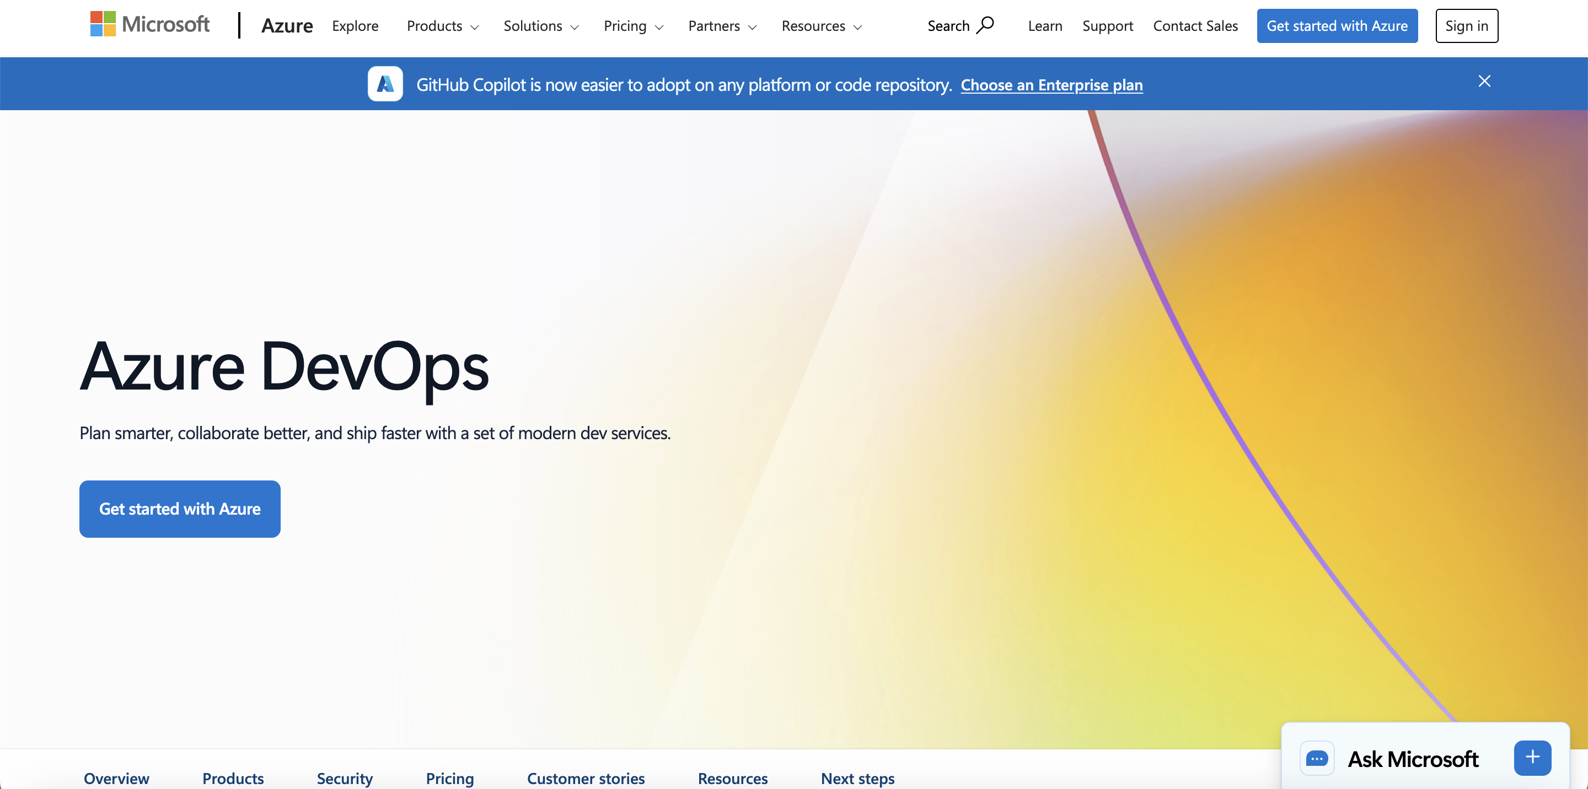1588x789 pixels.
Task: Click the Azure icon in the banner
Action: point(385,84)
